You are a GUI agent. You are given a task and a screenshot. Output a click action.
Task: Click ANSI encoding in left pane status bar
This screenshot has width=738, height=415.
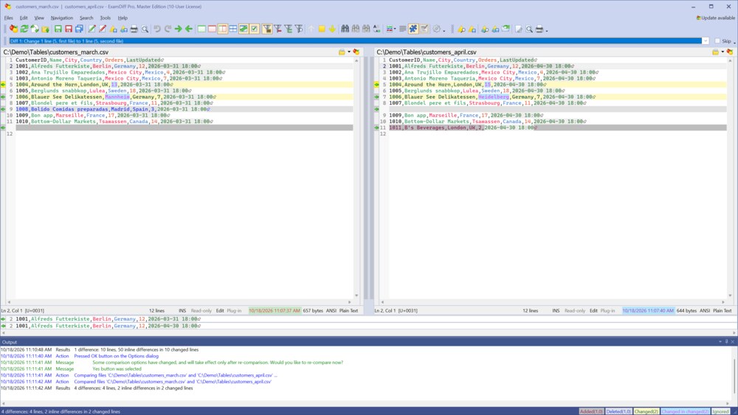[x=331, y=310]
